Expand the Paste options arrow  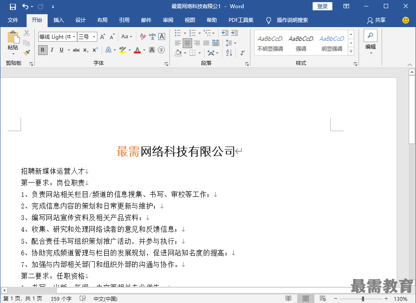click(13, 54)
